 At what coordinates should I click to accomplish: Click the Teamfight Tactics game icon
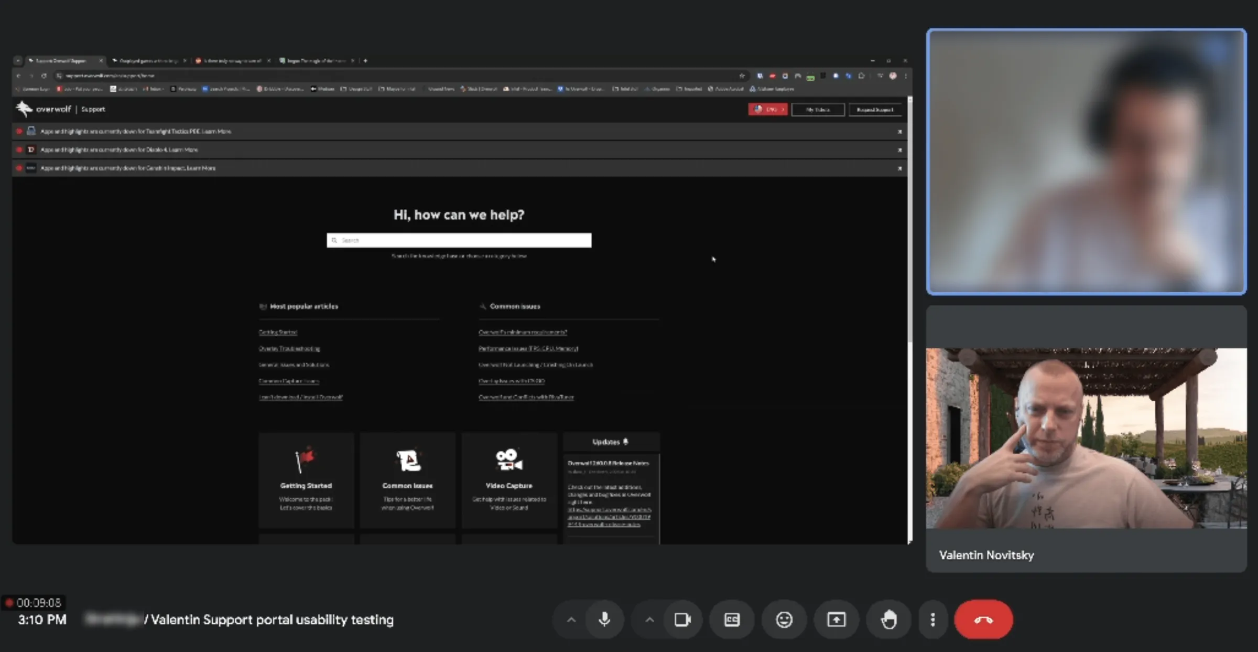pos(31,131)
